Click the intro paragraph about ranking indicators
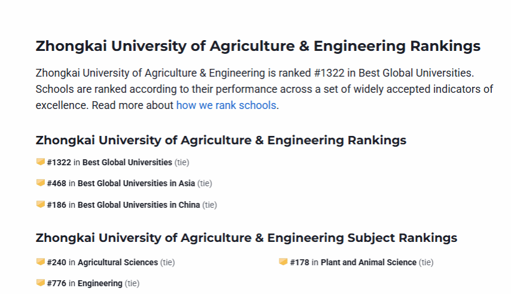The width and height of the screenshot is (511, 294). [263, 89]
